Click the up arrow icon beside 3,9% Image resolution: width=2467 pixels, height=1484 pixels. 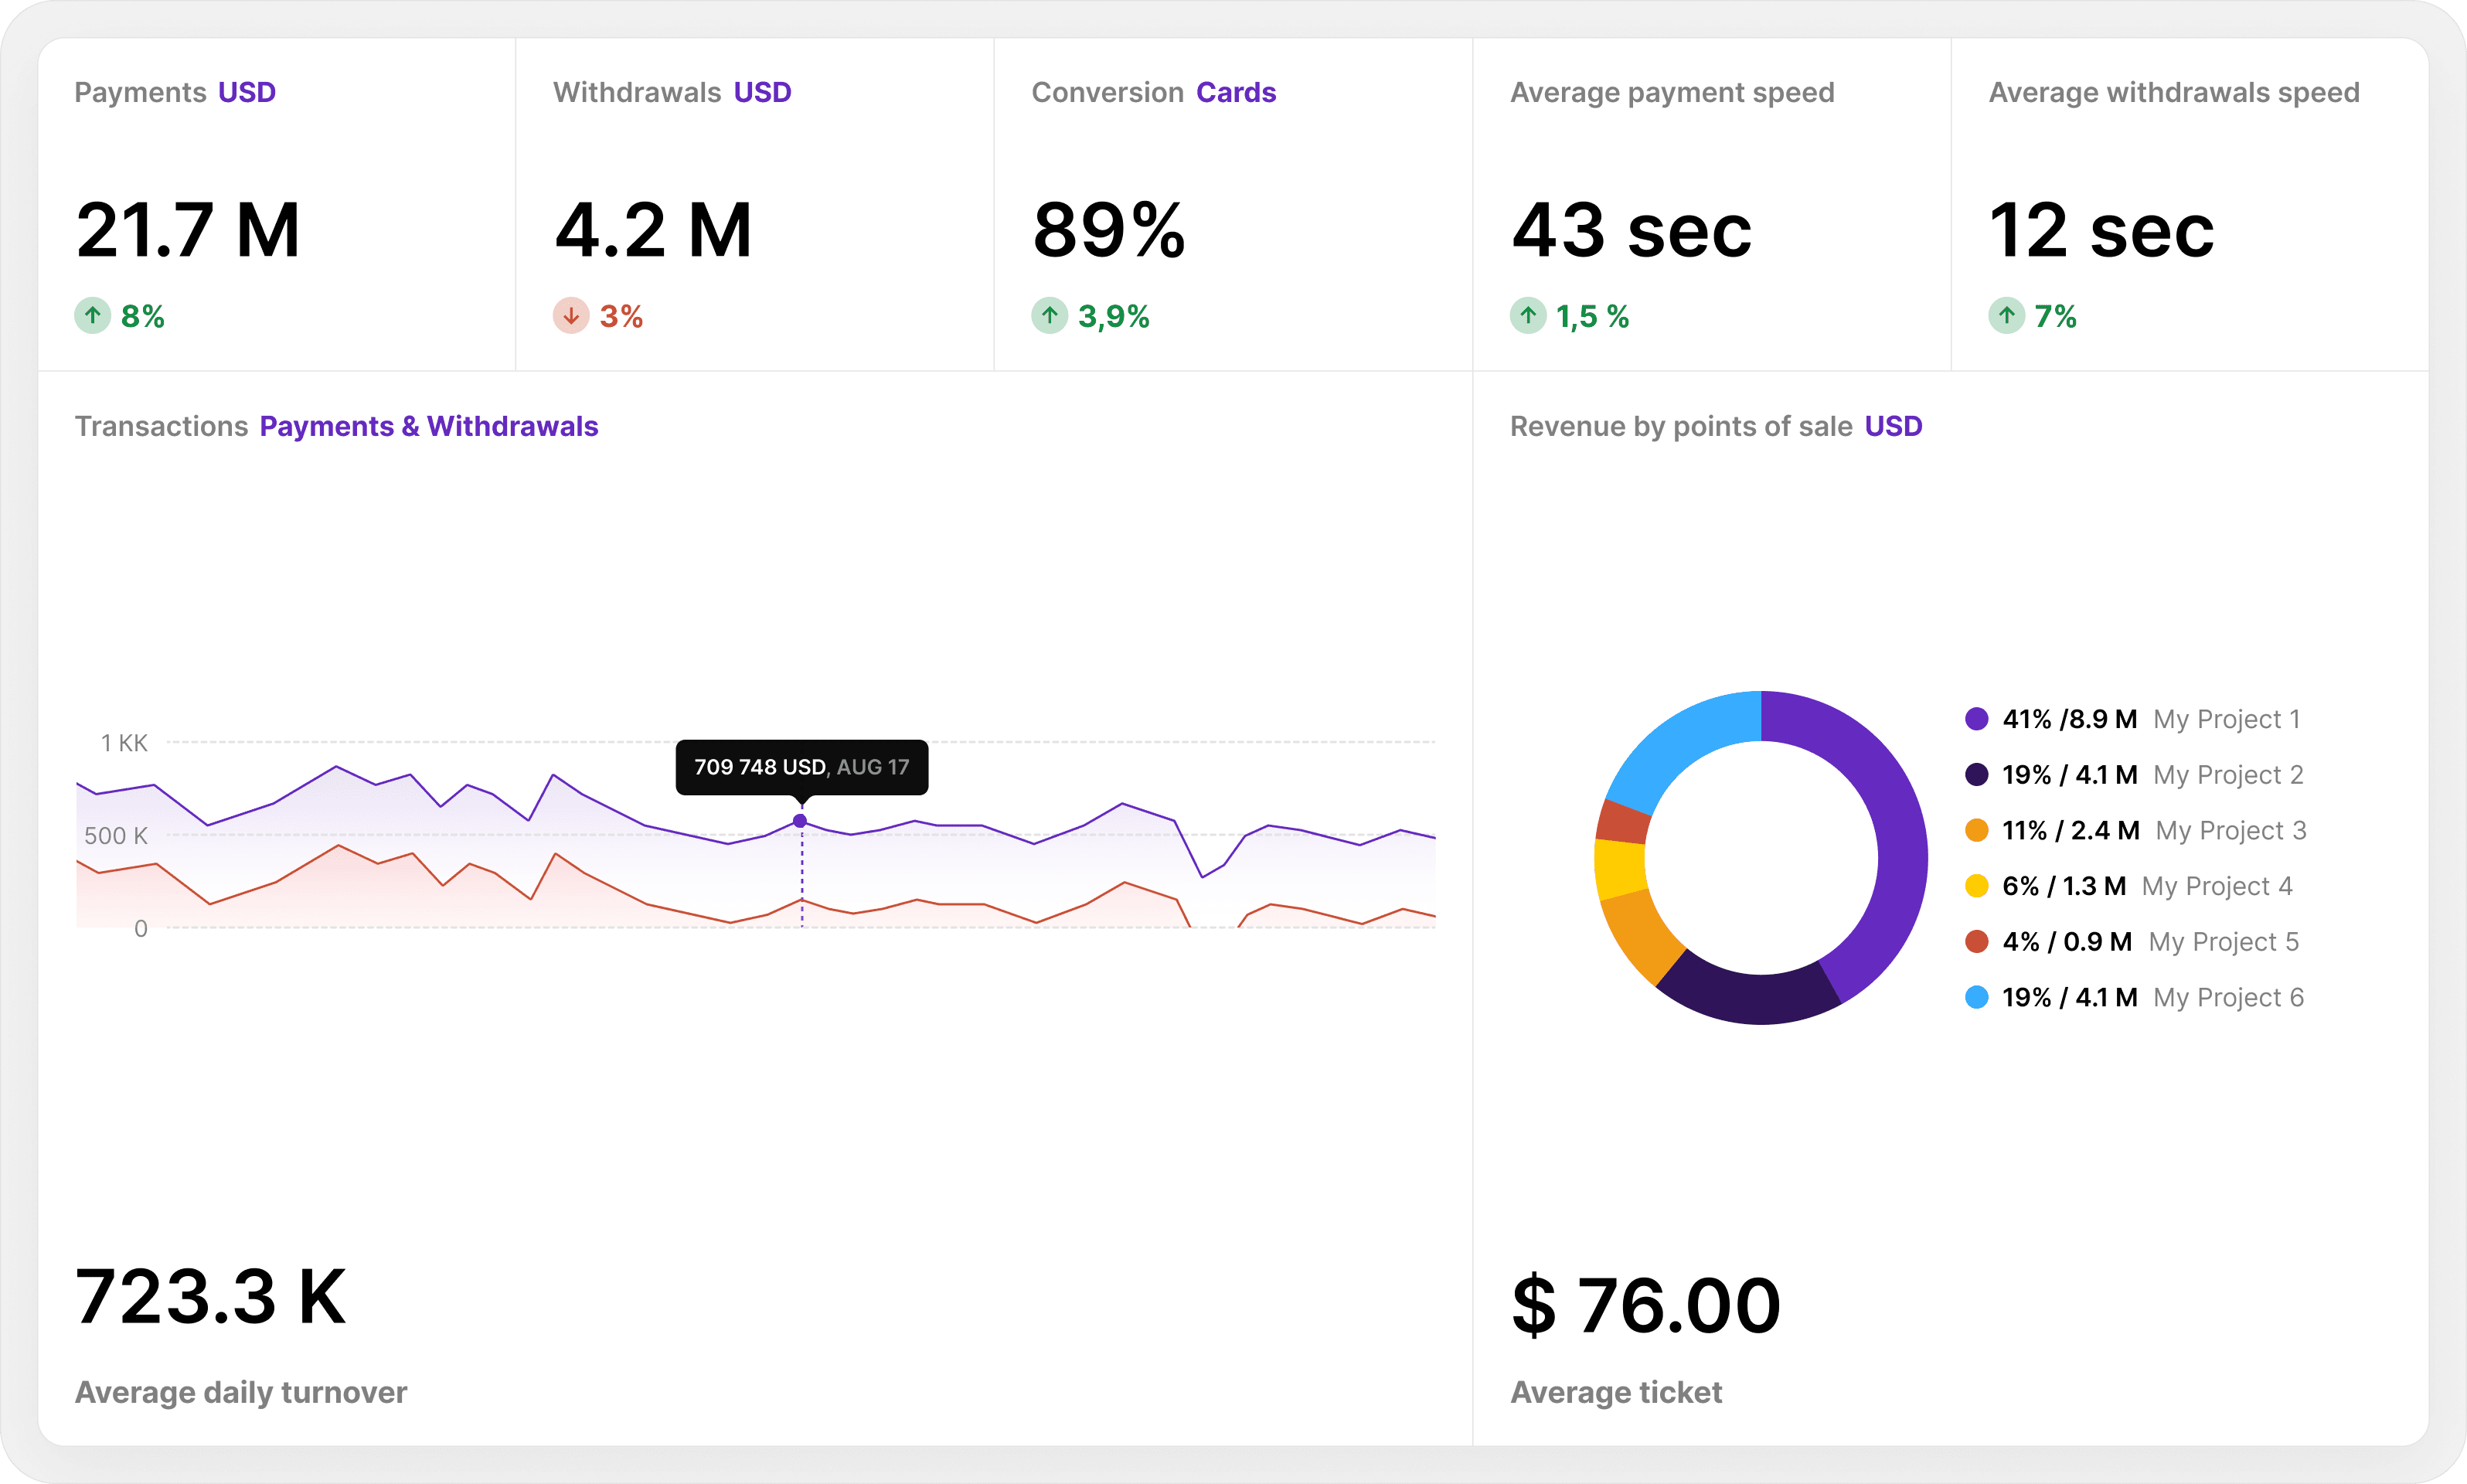(1049, 316)
